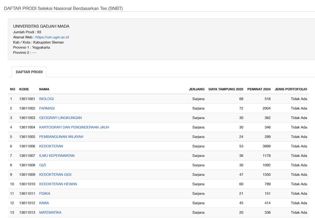Open the MATEMATIKA program link
The height and width of the screenshot is (218, 315).
(x=50, y=212)
